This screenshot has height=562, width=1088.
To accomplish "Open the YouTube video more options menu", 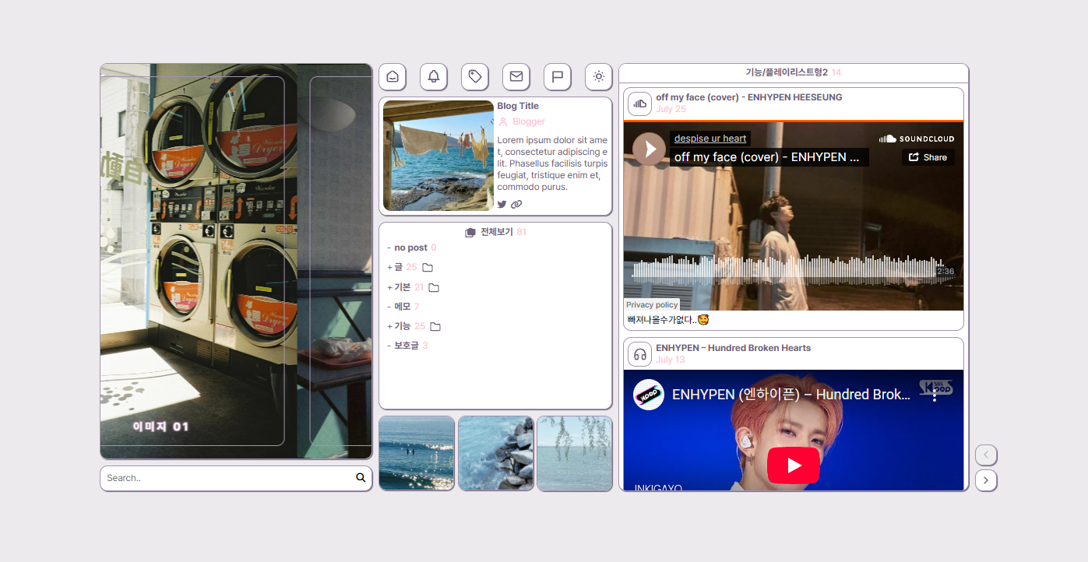I will (x=935, y=395).
